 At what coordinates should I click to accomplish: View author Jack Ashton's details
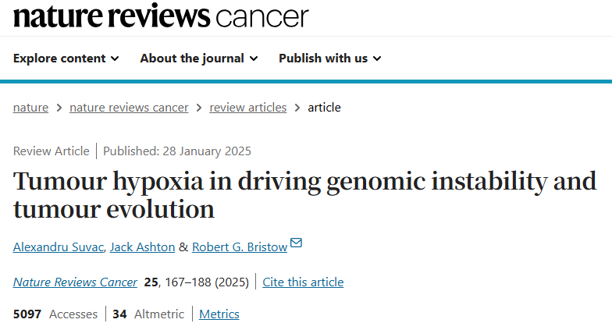click(142, 247)
